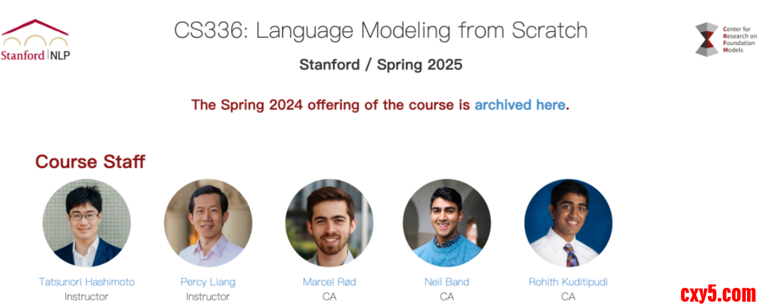Visit the Rohith Kuditipudi name link
The height and width of the screenshot is (307, 759).
568,282
